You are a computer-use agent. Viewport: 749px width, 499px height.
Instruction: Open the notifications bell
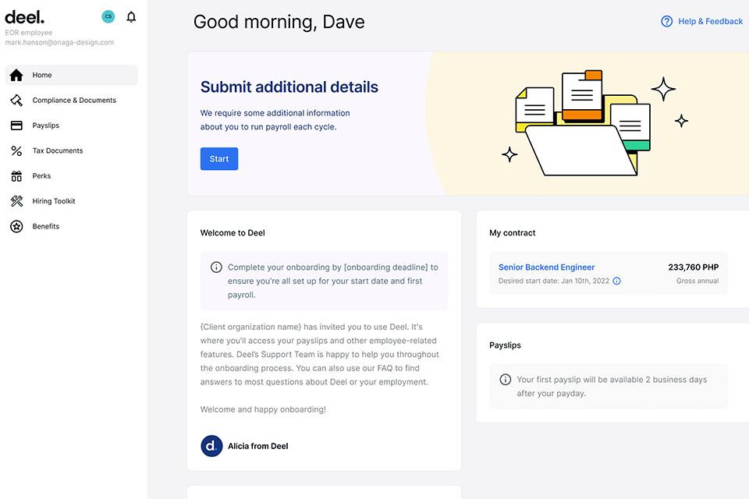[131, 17]
